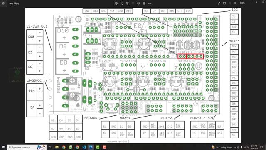
Task: Open the weather widget showing temperature
Action: coord(222,147)
